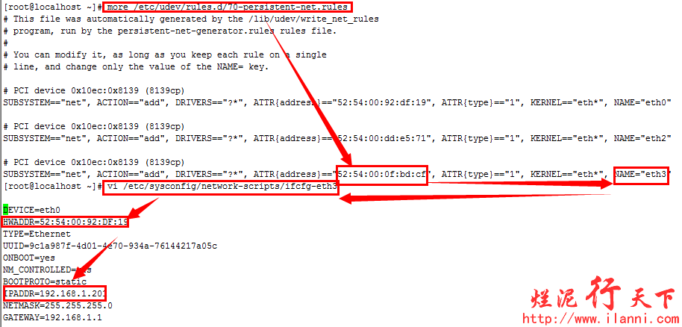The image size is (682, 327).
Task: Click the green cursor on DEVICE=eth0
Action: (5, 210)
